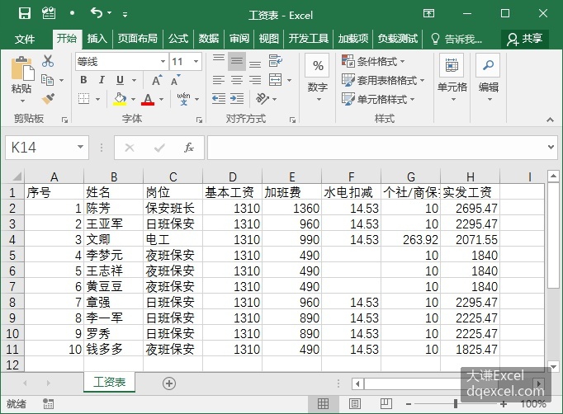This screenshot has height=414, width=563.
Task: Expand the formula bar chevron
Action: pos(551,147)
